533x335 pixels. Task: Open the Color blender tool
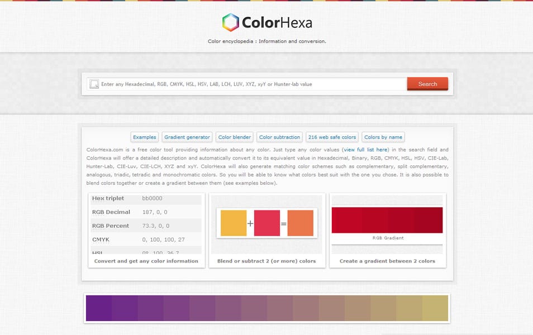pos(234,137)
